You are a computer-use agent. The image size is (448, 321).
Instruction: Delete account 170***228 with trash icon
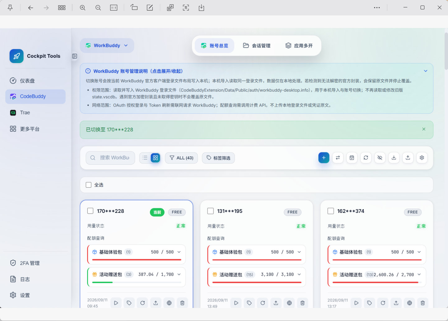(182, 303)
